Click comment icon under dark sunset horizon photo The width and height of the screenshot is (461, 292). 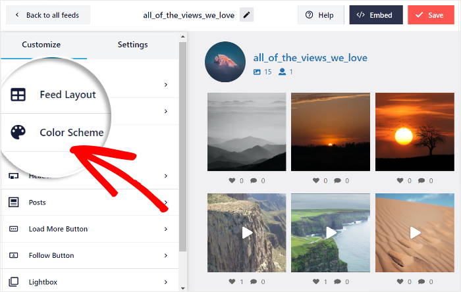(x=337, y=180)
